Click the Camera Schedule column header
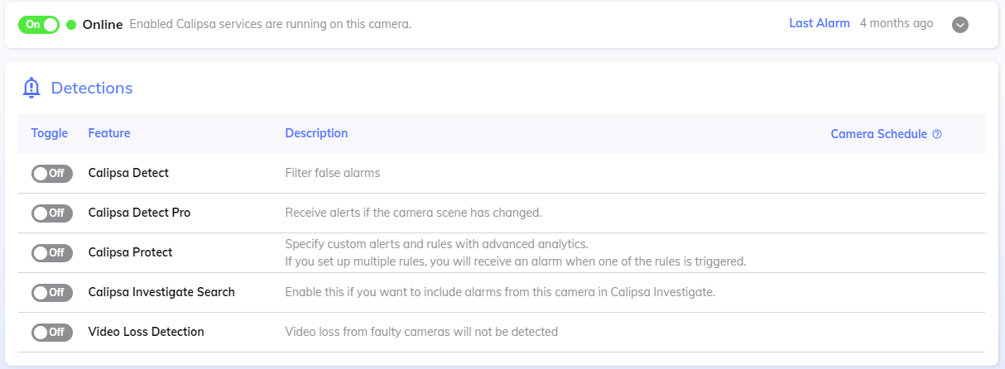 click(x=879, y=134)
